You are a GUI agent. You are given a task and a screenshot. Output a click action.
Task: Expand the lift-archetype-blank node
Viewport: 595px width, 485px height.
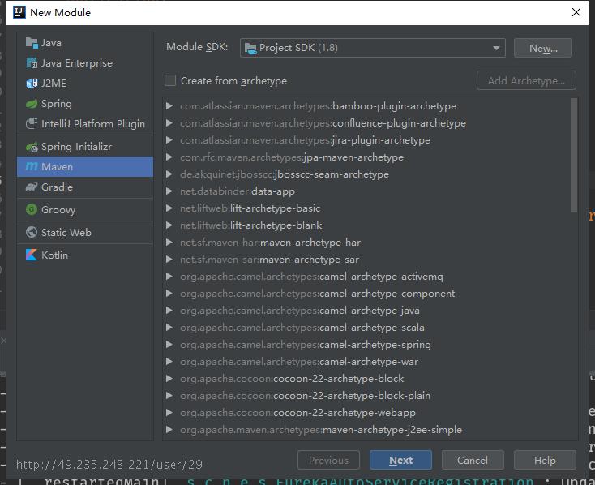pyautogui.click(x=169, y=225)
